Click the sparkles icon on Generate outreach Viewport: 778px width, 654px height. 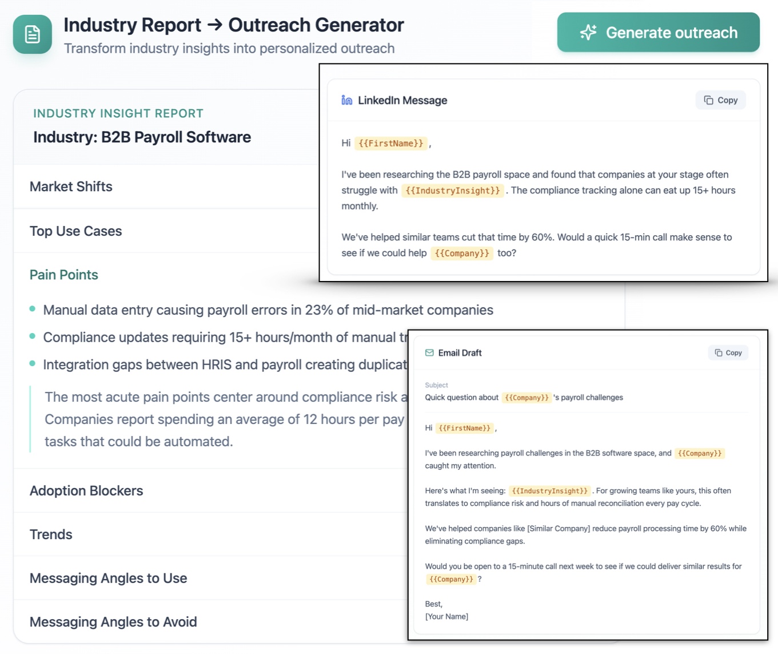point(588,32)
